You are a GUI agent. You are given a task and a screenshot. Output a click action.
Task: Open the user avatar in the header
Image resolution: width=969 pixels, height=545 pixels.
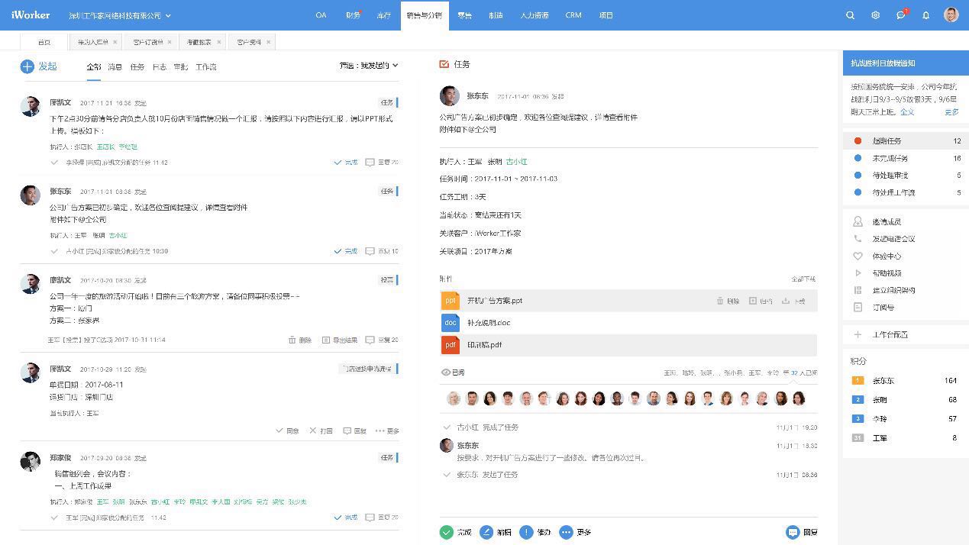coord(951,15)
